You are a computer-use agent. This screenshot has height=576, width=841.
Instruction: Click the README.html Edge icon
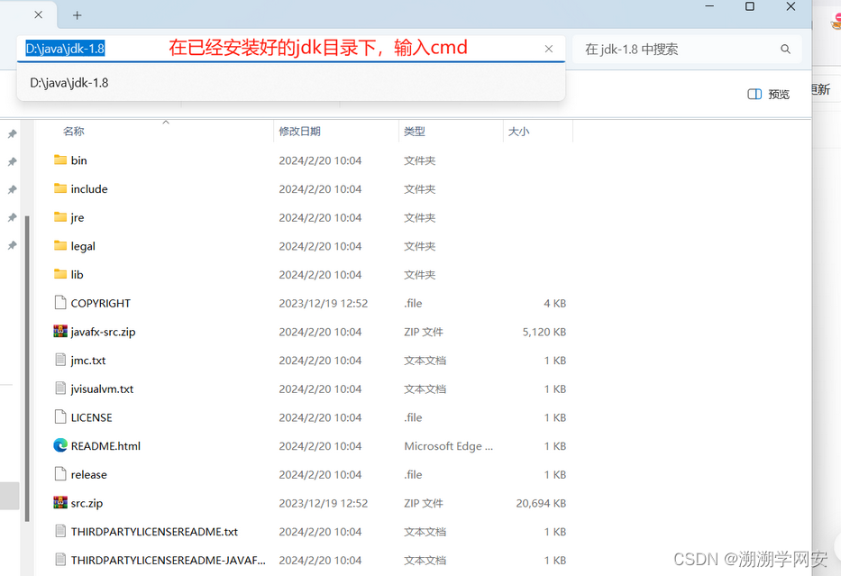[60, 445]
